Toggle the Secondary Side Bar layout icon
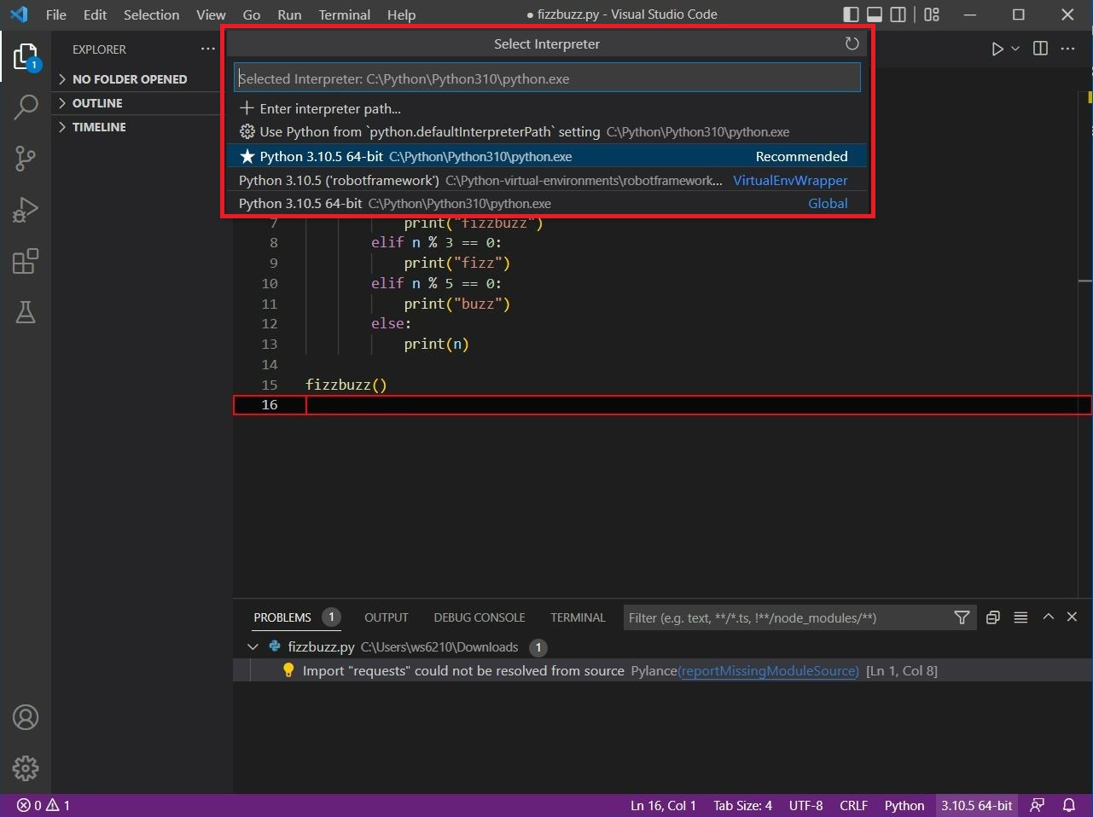This screenshot has height=817, width=1093. pyautogui.click(x=898, y=14)
